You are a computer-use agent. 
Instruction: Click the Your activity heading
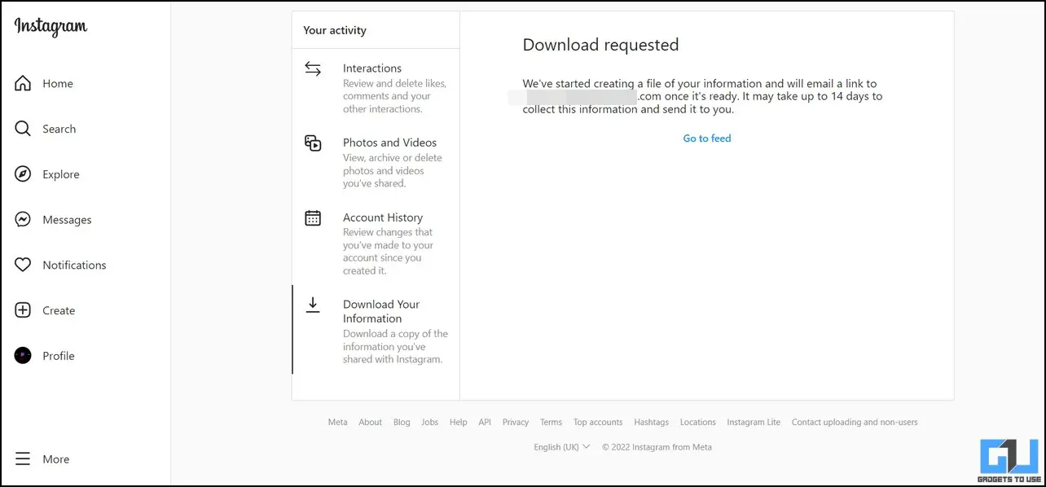point(335,30)
